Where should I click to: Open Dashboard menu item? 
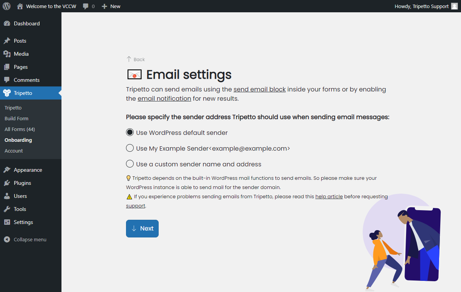pos(31,23)
